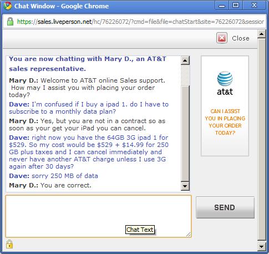Image resolution: width=269 pixels, height=254 pixels.
Task: Minimize the Chat Window
Action: (222, 6)
